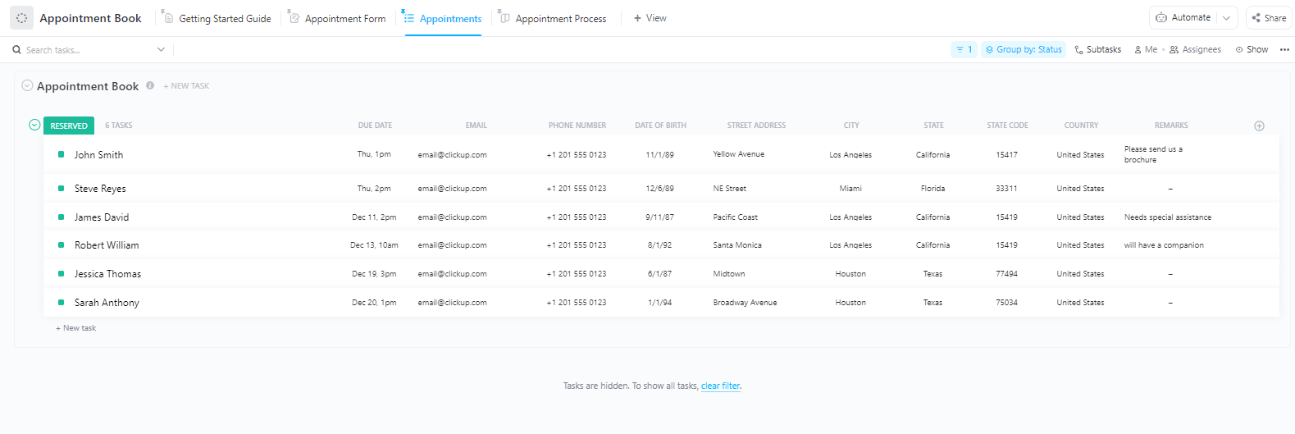Click the REMARKS column header
This screenshot has width=1295, height=434.
click(x=1171, y=126)
